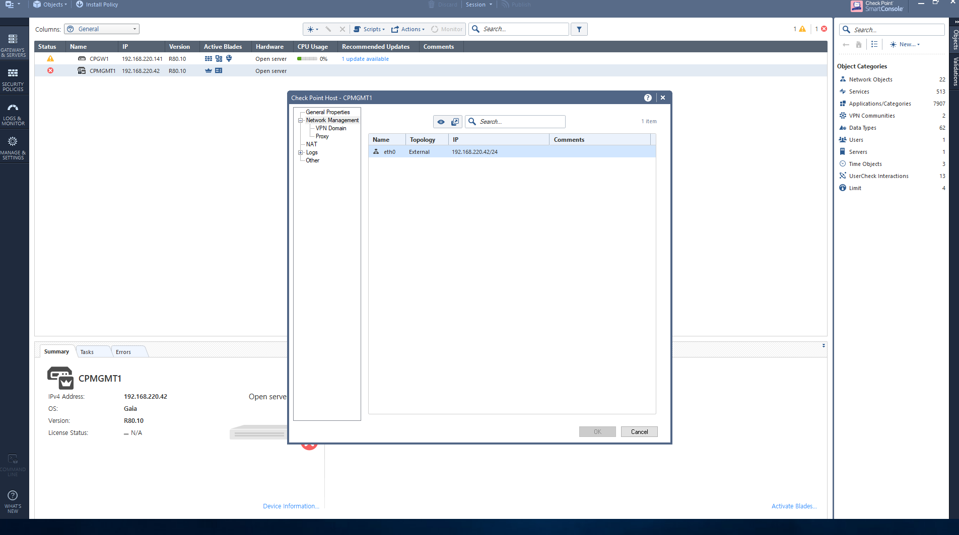
Task: Click the open-in-window icon beside eye
Action: click(455, 122)
